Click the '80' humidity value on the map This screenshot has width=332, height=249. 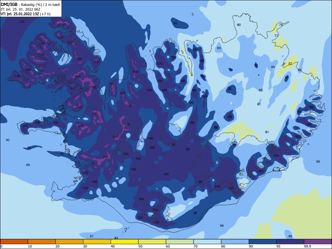239,25
